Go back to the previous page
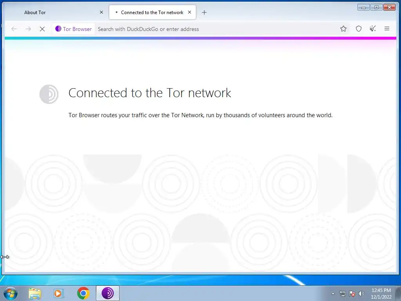 pos(14,29)
